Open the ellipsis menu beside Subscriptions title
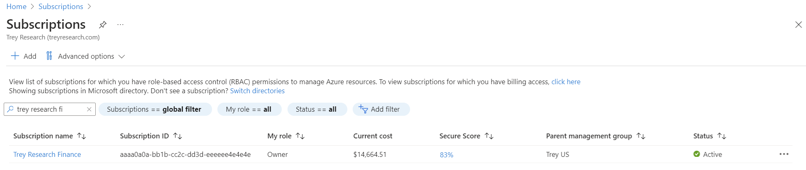The width and height of the screenshot is (806, 170). click(x=120, y=25)
